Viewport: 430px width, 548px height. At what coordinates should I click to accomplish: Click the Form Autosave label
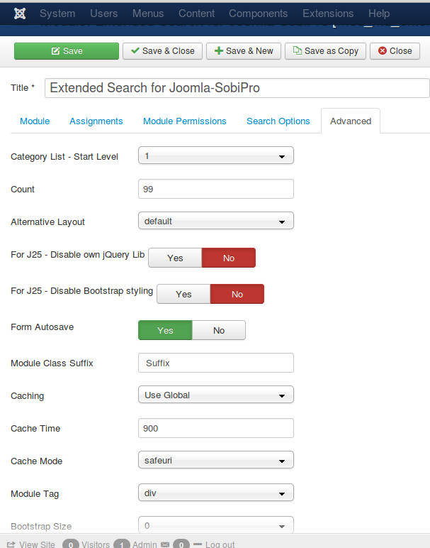[x=43, y=327]
